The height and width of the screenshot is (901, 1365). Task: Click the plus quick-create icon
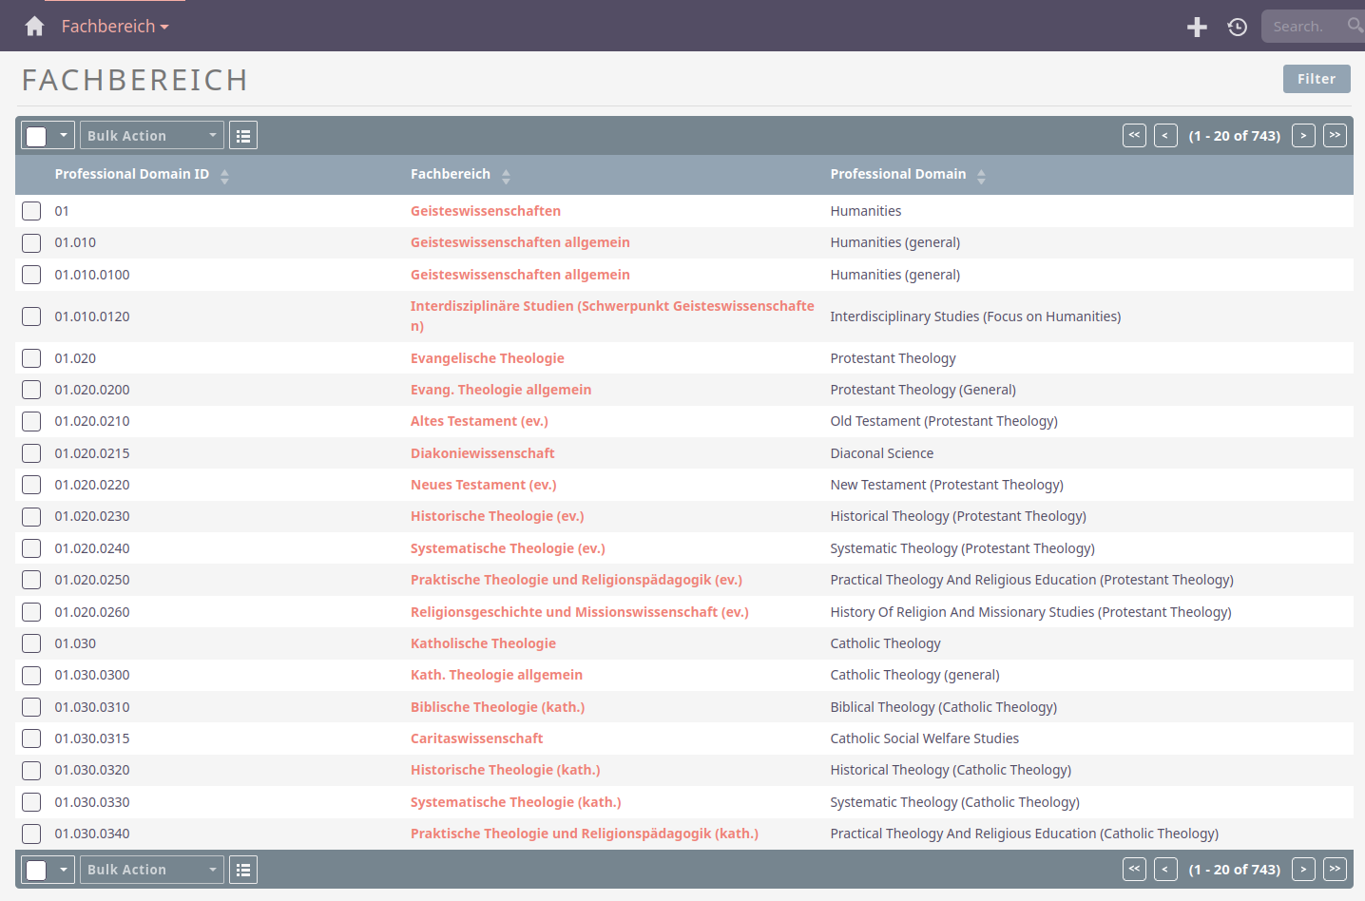click(1197, 27)
